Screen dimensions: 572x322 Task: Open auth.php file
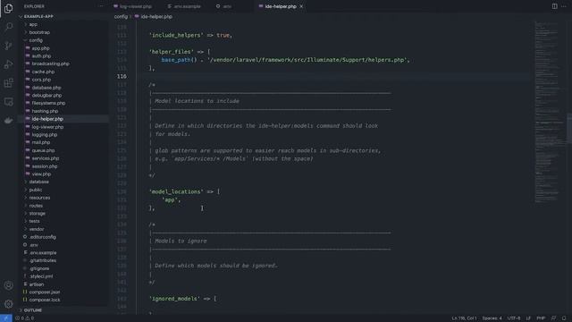(x=41, y=55)
